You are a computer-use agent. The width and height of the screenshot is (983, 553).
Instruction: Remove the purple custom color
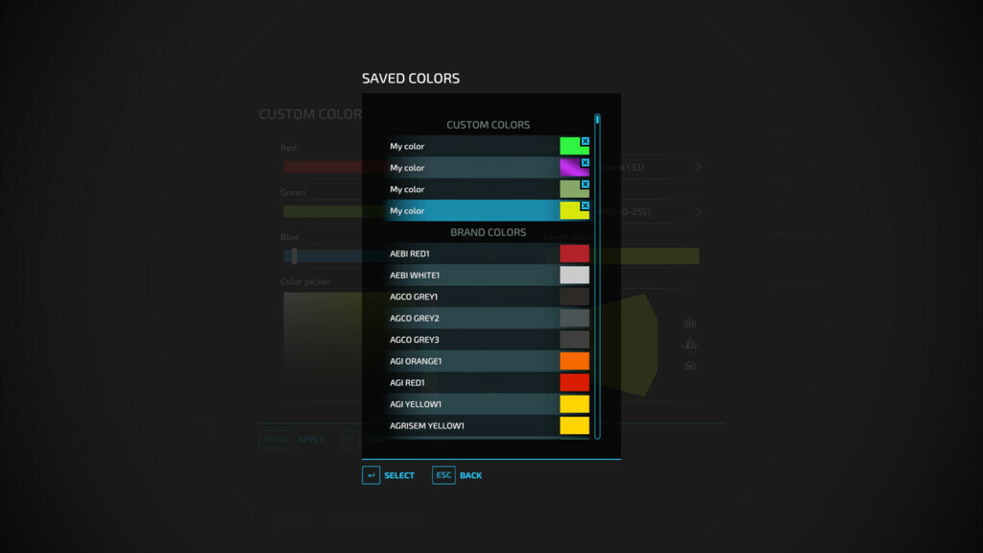[586, 162]
